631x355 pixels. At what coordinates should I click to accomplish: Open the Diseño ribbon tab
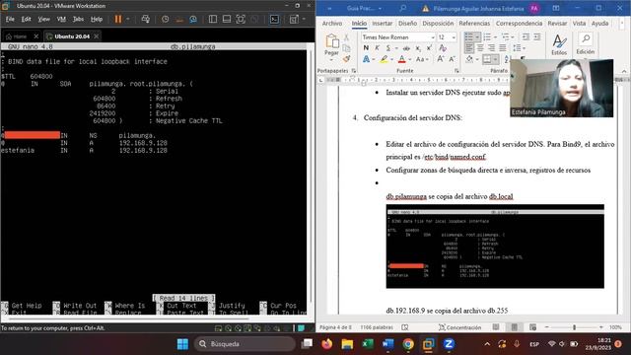[407, 24]
